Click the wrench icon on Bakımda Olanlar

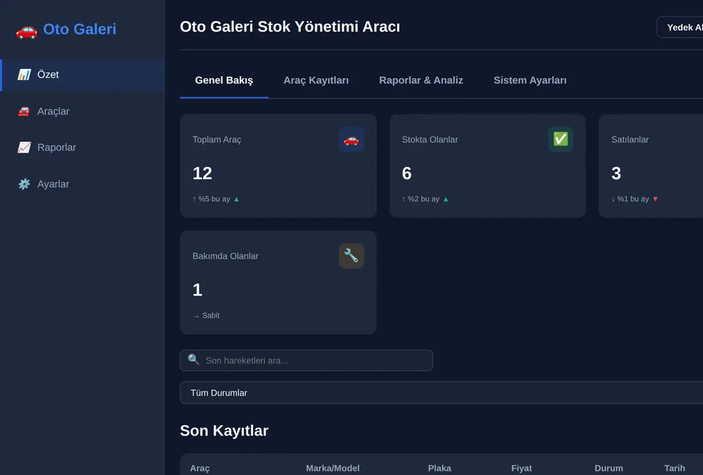click(x=351, y=256)
